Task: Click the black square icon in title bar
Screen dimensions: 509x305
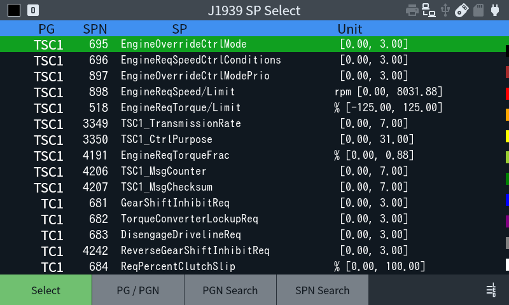Action: coord(14,10)
